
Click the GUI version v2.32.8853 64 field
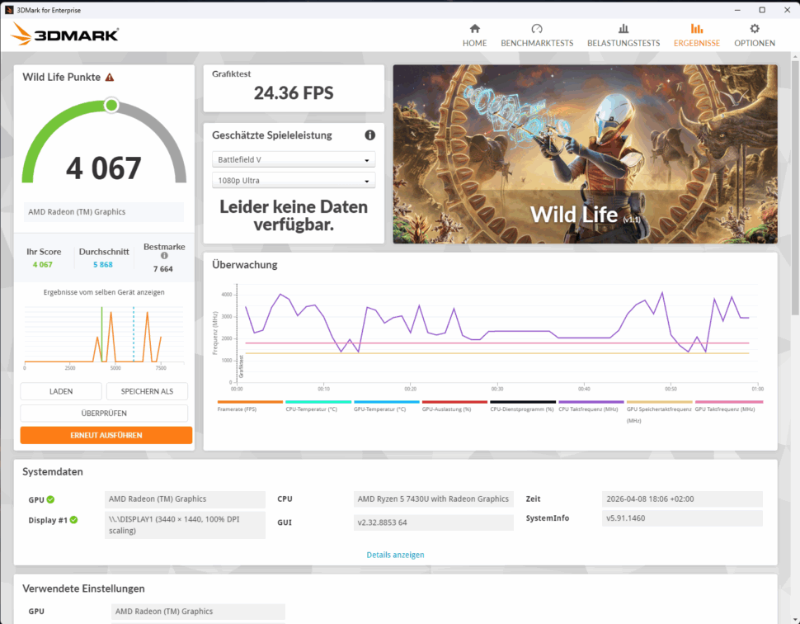(x=433, y=522)
